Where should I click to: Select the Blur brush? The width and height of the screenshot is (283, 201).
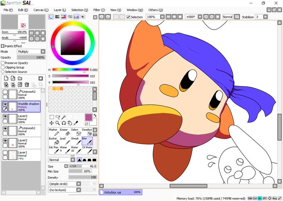point(87,141)
